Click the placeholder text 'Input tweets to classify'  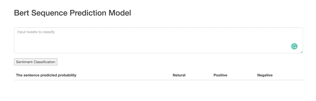click(36, 32)
